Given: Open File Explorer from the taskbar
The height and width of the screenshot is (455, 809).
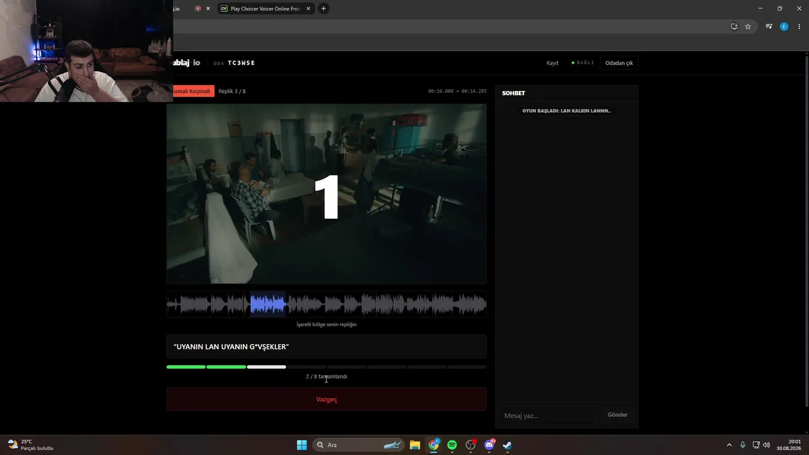Looking at the screenshot, I should (415, 445).
